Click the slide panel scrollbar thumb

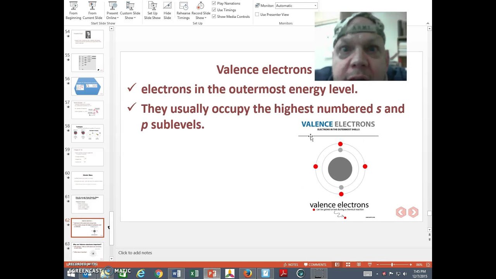coord(111,228)
